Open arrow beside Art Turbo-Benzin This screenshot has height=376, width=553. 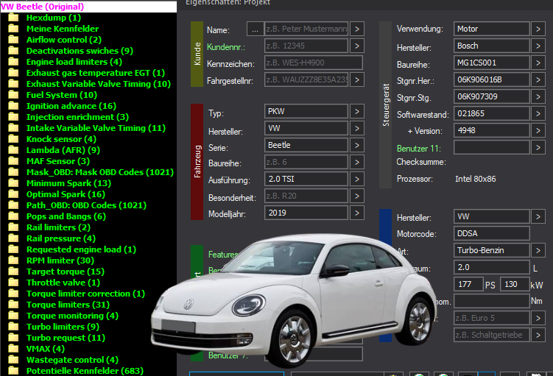pyautogui.click(x=538, y=250)
